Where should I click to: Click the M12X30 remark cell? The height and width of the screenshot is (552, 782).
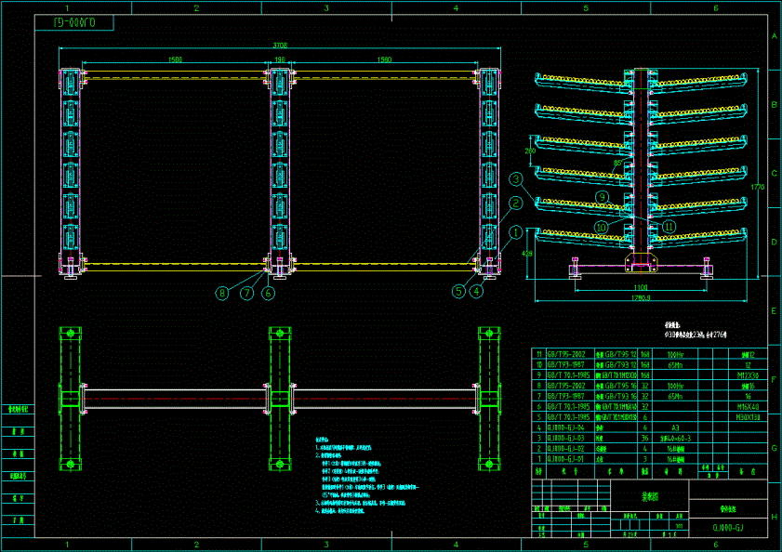click(748, 375)
